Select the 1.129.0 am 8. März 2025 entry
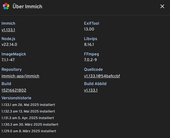Image resolution: width=170 pixels, height=138 pixels. pos(29,131)
